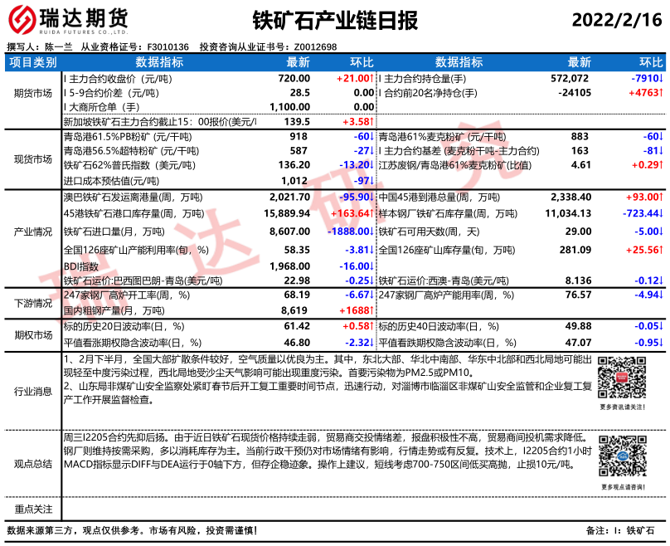Click the red up arrow beside +1688
The image size is (670, 546).
(372, 310)
